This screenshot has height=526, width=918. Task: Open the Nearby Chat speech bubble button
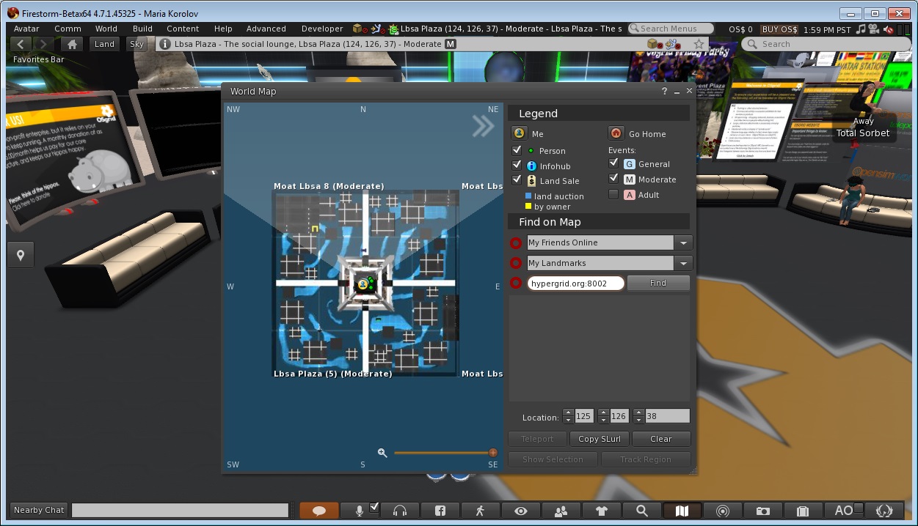(x=319, y=511)
